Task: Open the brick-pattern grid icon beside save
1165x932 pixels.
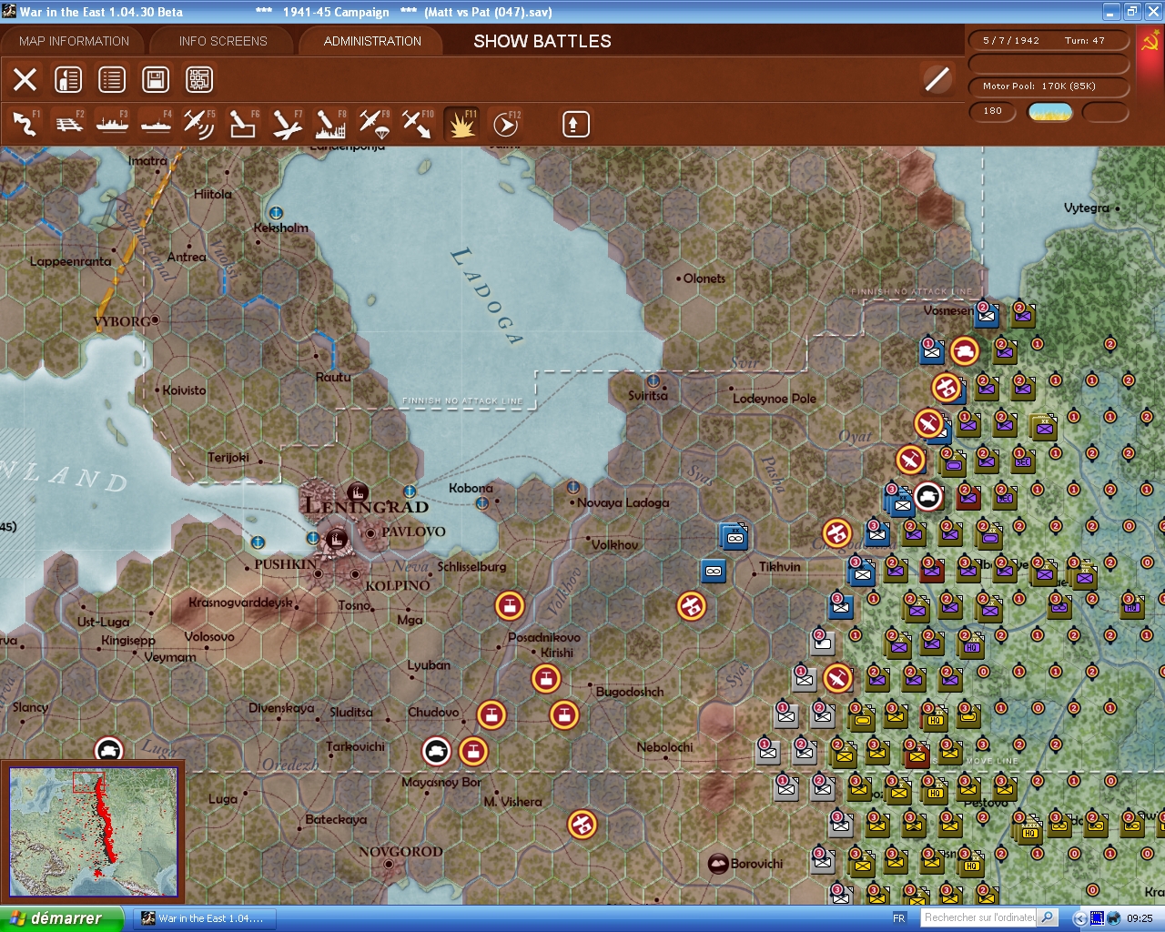Action: pyautogui.click(x=199, y=80)
